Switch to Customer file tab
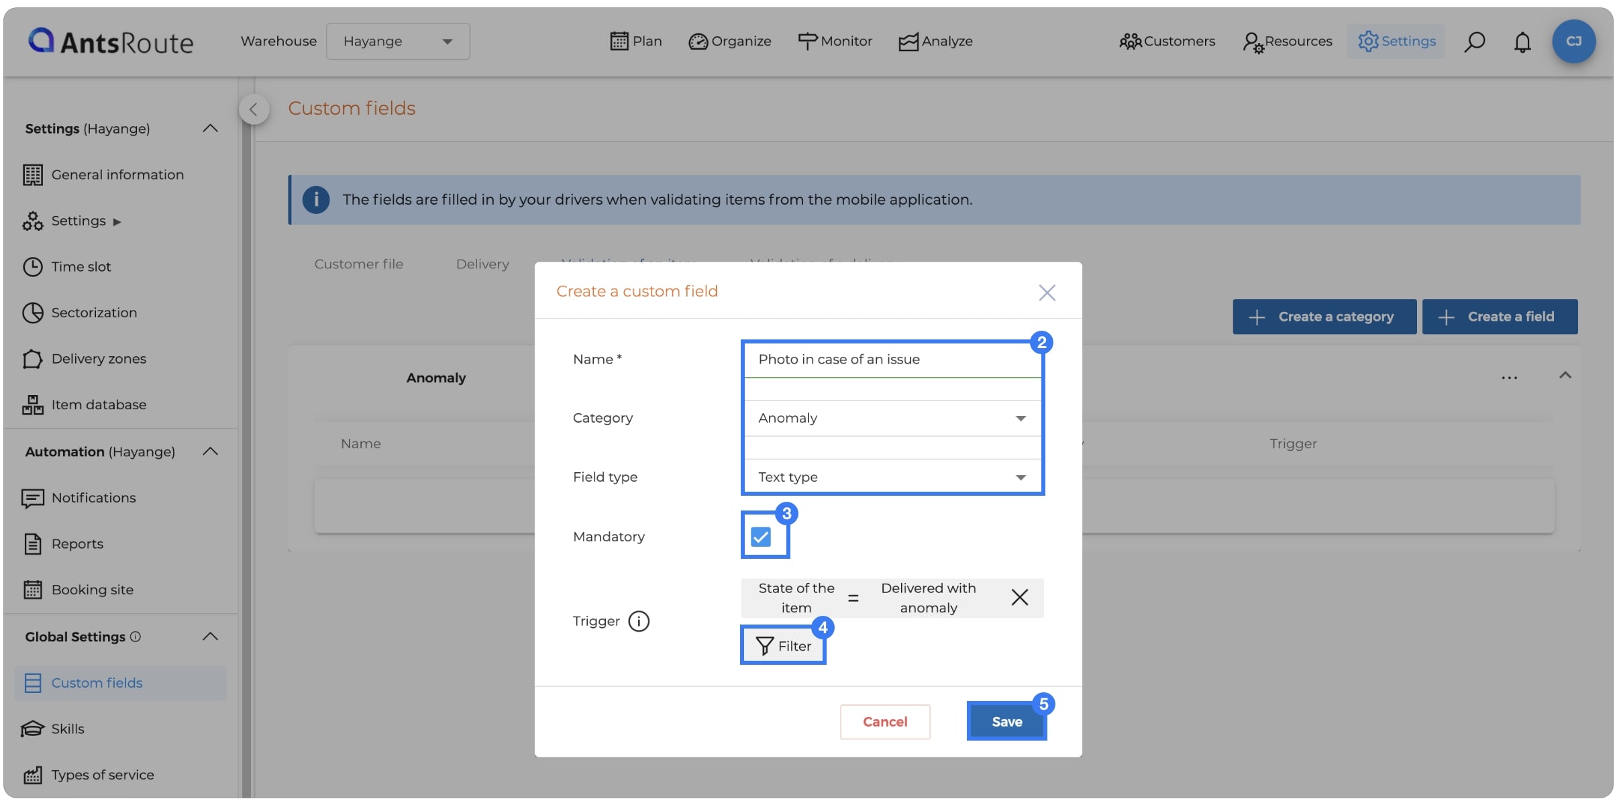The image size is (1617, 805). pyautogui.click(x=359, y=264)
